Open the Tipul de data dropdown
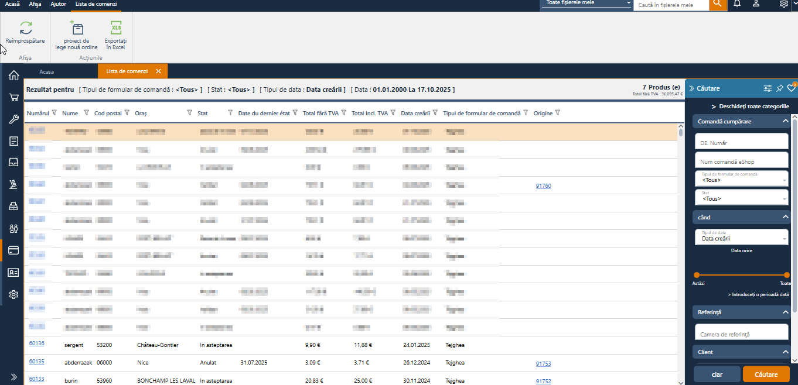The width and height of the screenshot is (798, 385). pos(741,236)
